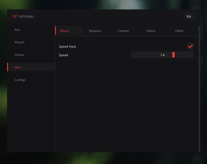Switch to the Weapon tab
Viewport: 207px width, 164px height.
coord(95,31)
